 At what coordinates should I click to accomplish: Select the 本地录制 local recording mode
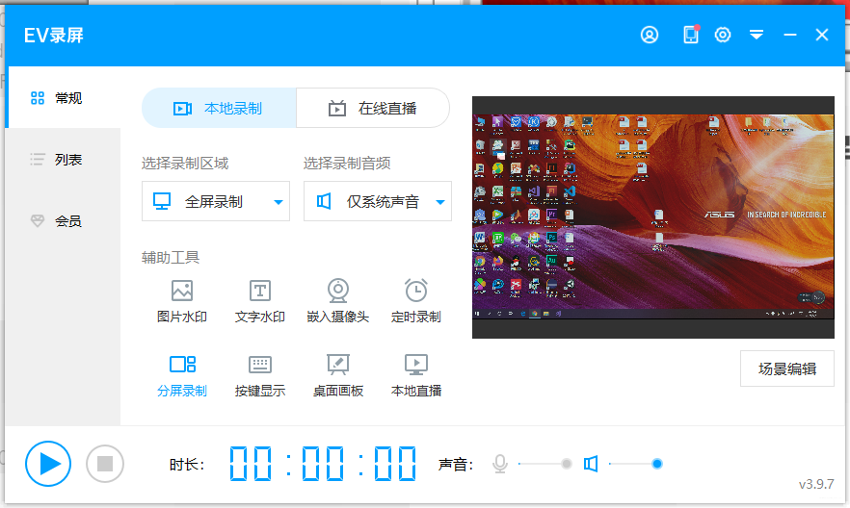tap(219, 108)
